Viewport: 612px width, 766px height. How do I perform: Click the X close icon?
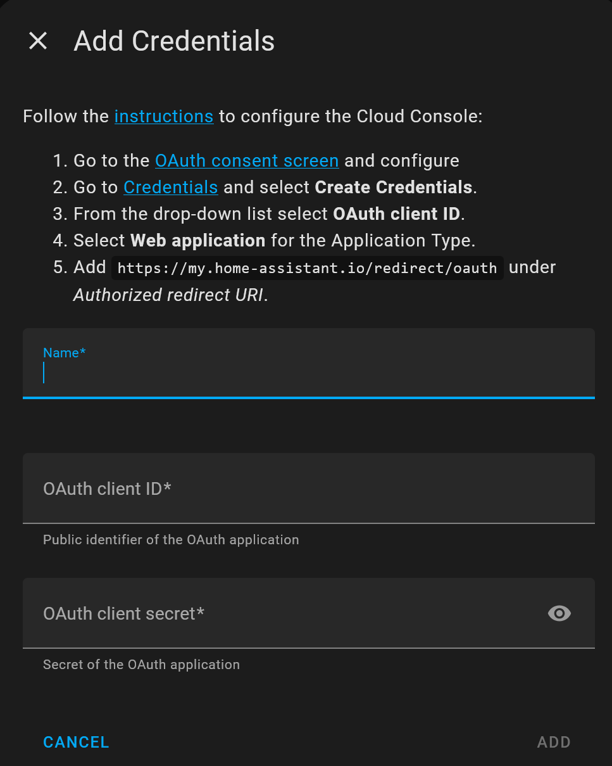click(38, 41)
